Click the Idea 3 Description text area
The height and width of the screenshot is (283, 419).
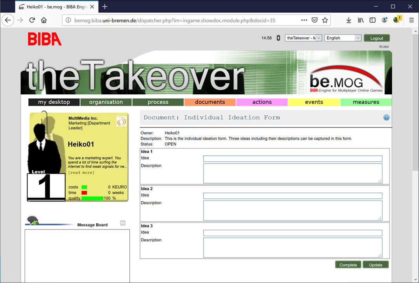[292, 248]
